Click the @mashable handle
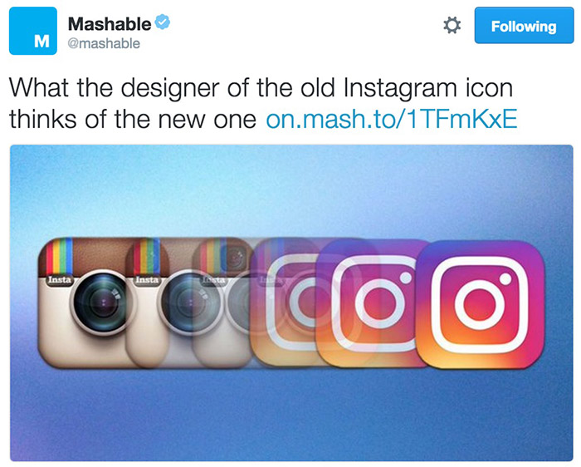The image size is (581, 467). click(104, 44)
